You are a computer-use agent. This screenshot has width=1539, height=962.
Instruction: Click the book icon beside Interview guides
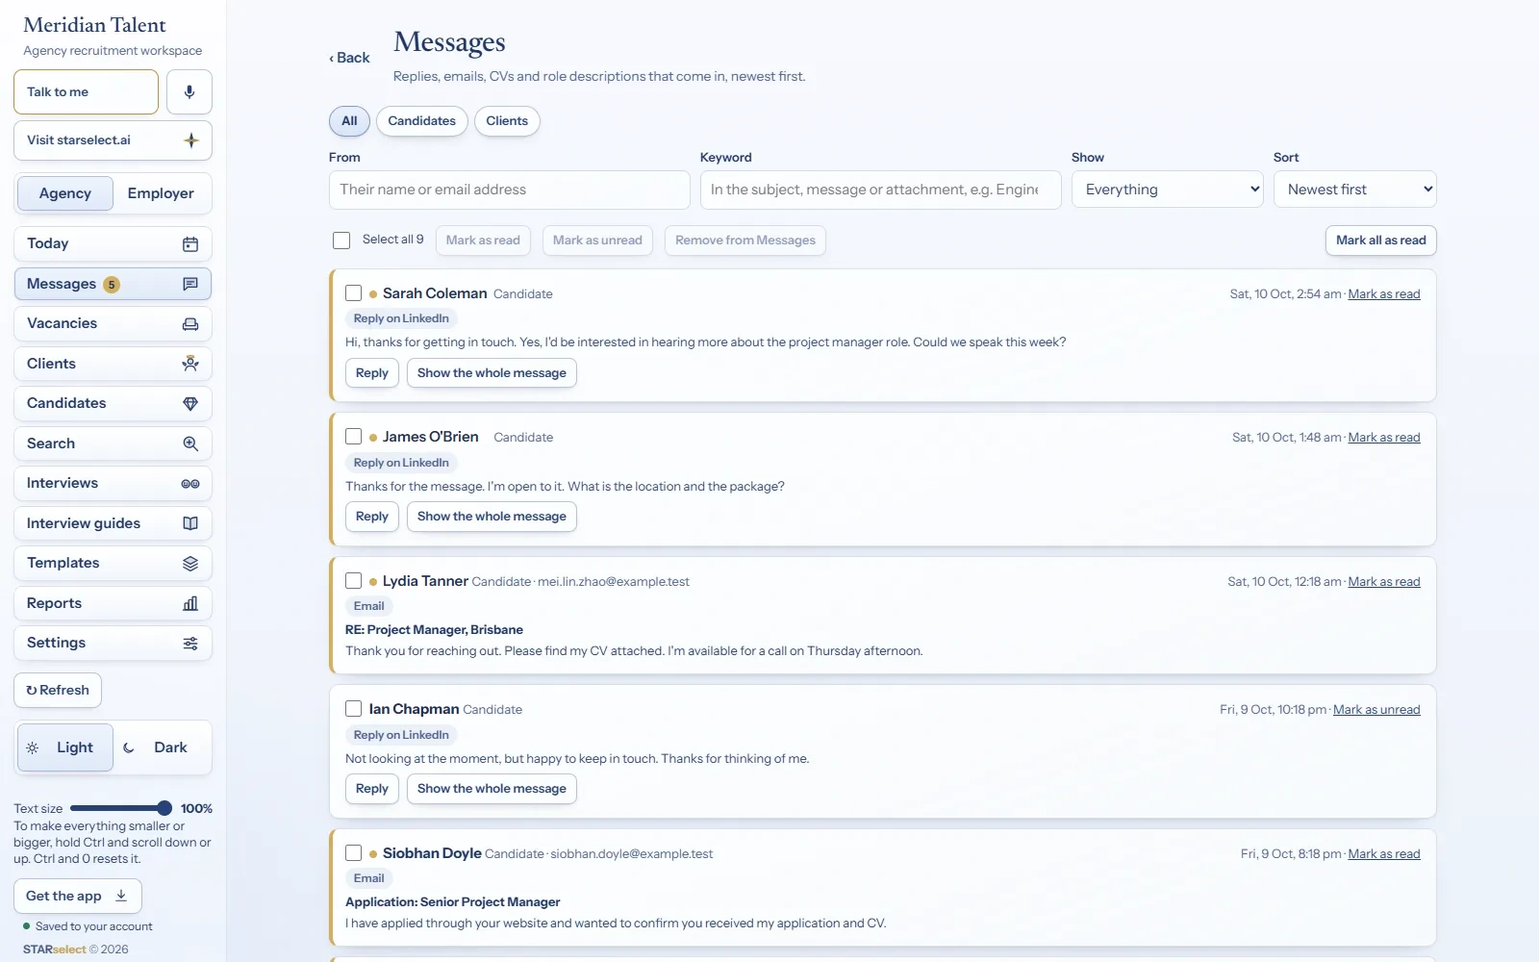[190, 523]
